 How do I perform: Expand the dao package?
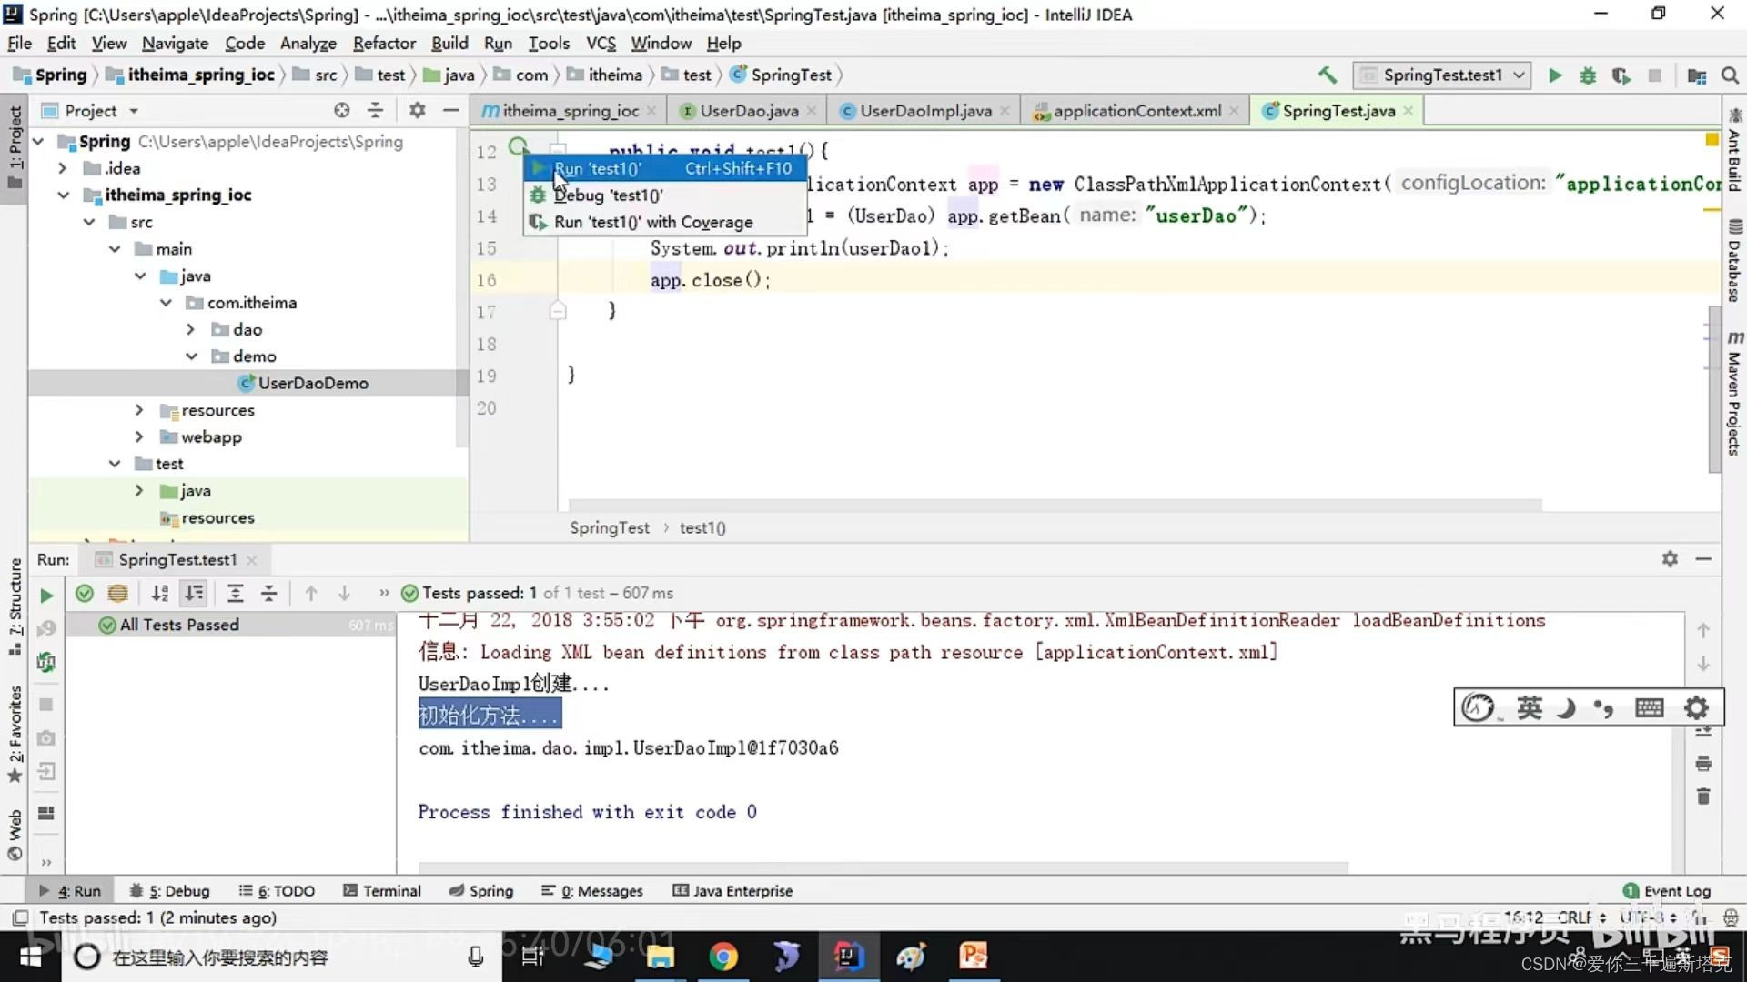click(x=190, y=329)
